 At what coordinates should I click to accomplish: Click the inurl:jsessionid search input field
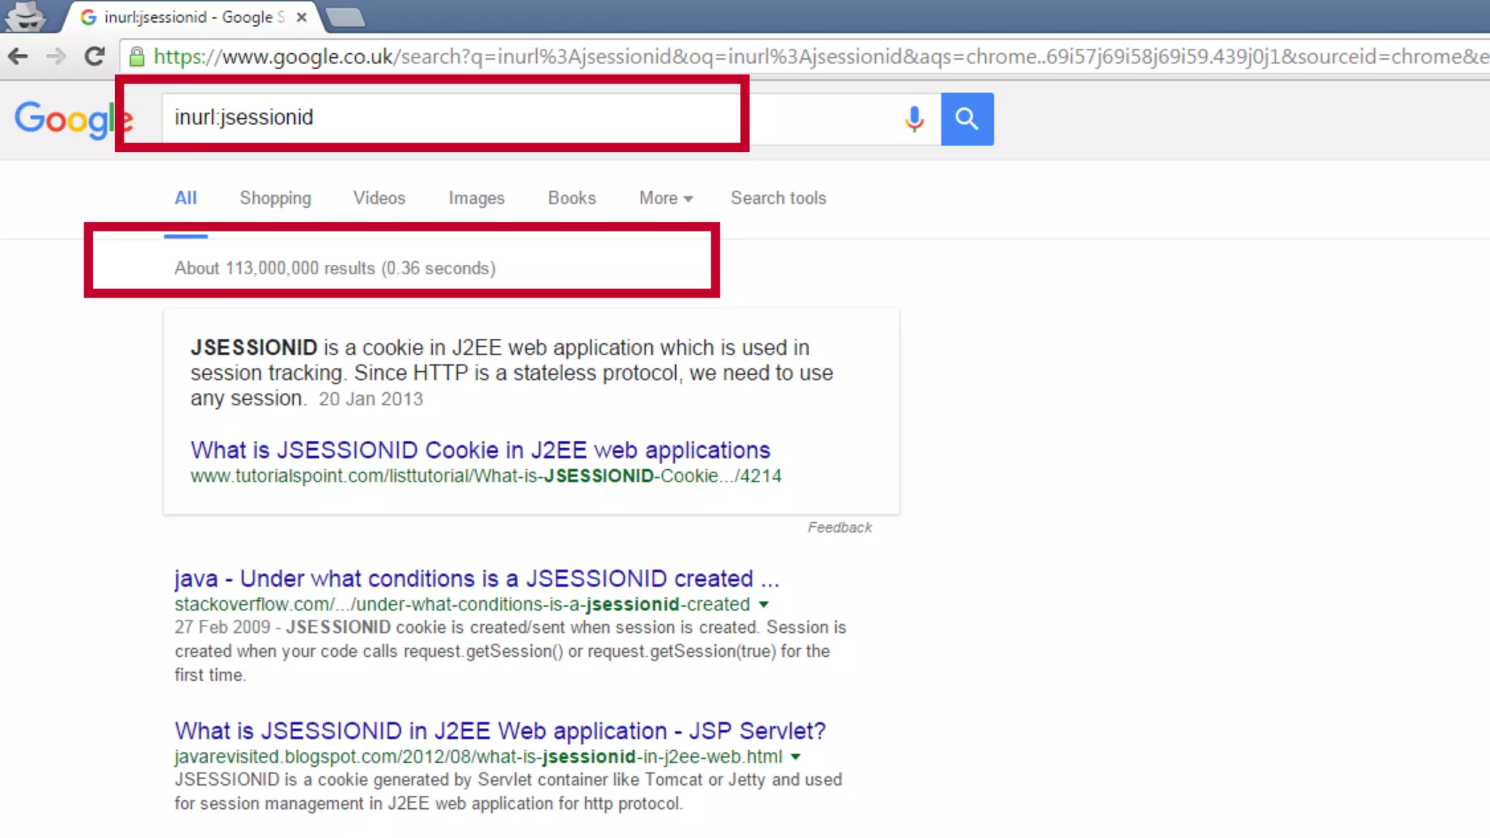coord(451,117)
